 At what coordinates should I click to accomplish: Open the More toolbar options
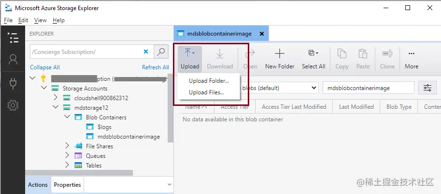tap(412, 59)
